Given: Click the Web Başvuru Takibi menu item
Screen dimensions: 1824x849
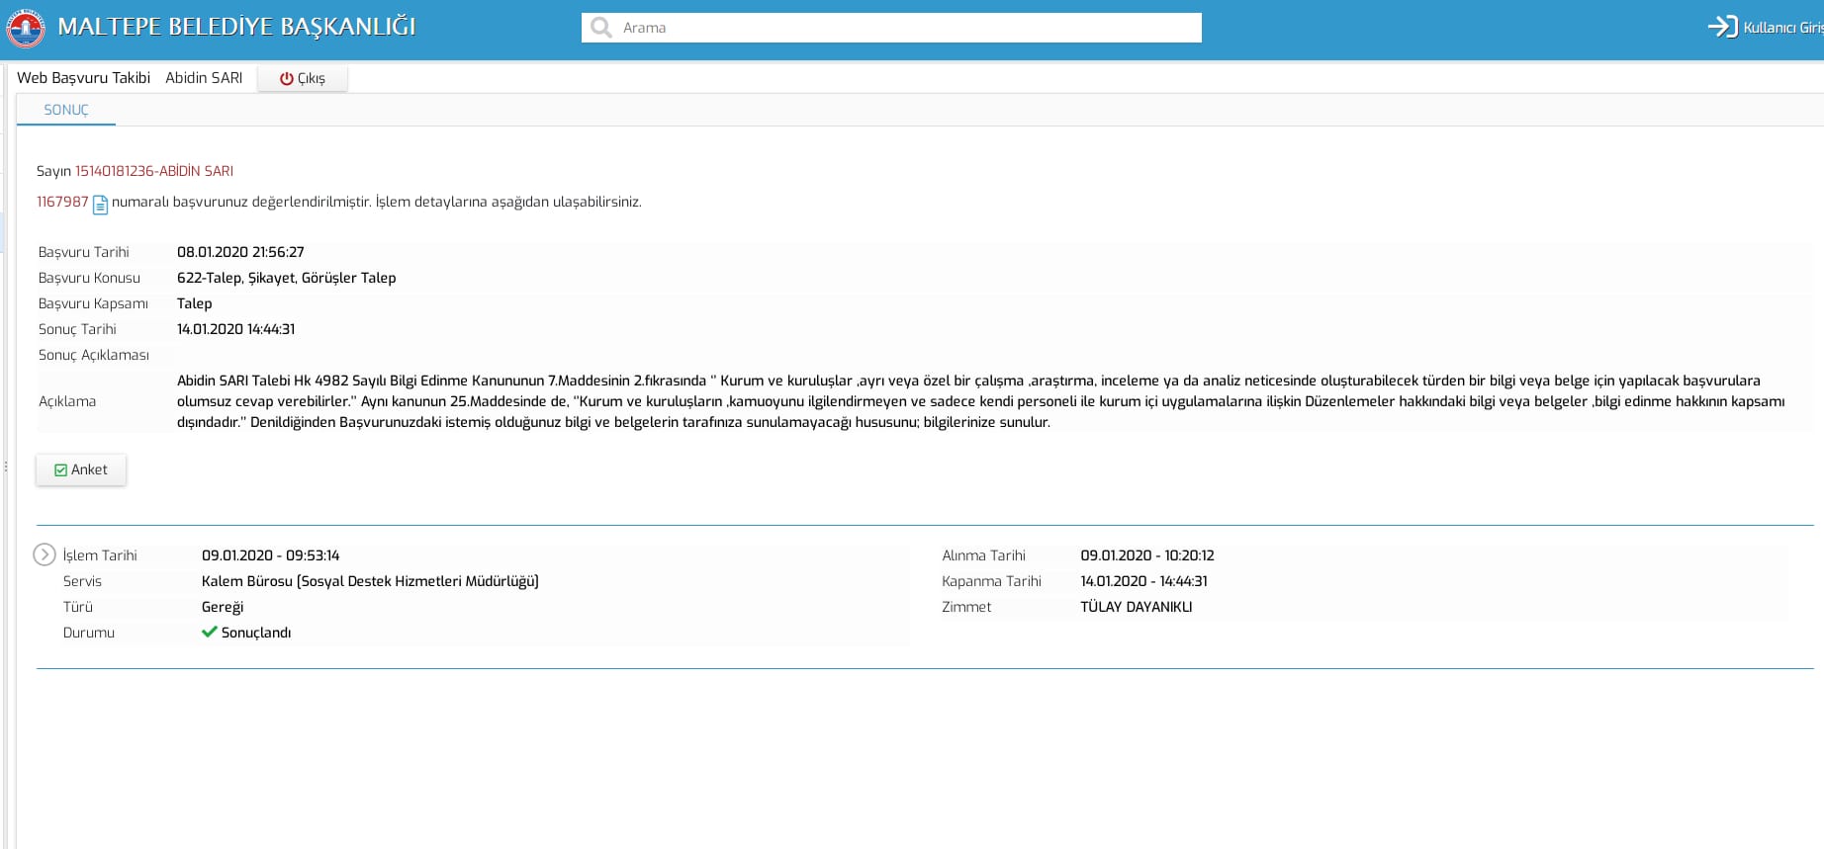Looking at the screenshot, I should point(84,77).
